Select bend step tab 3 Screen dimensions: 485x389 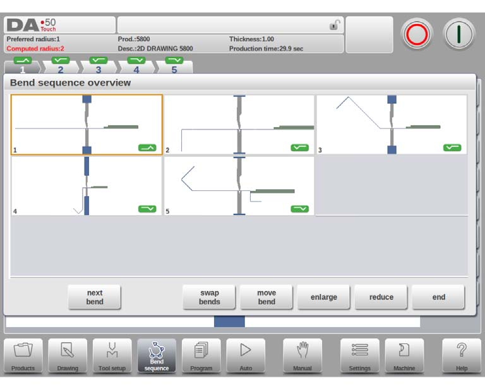coord(99,68)
